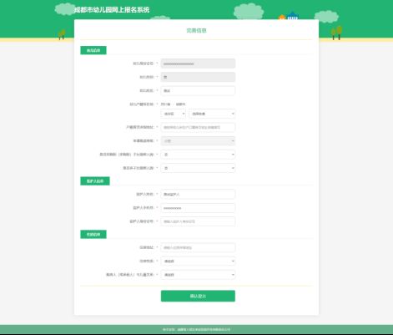
Task: Click the footer technical support text
Action: point(197,330)
